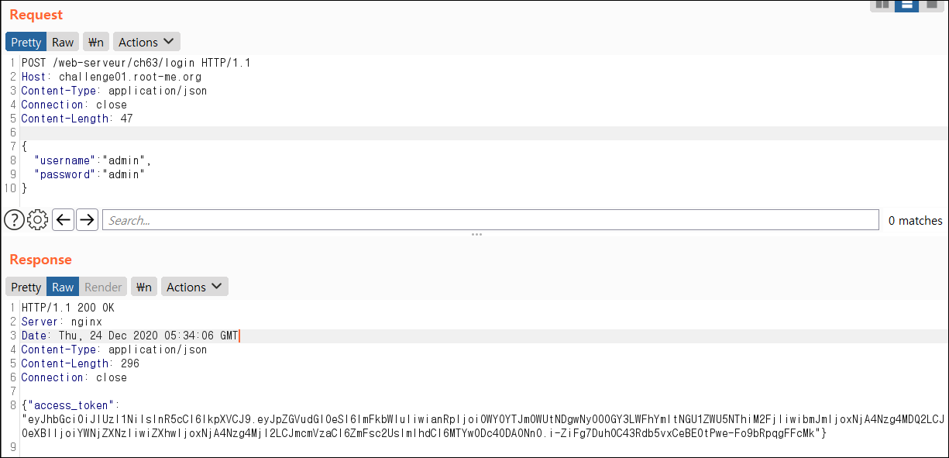
Task: Toggle \n display in Response panel
Action: point(143,287)
